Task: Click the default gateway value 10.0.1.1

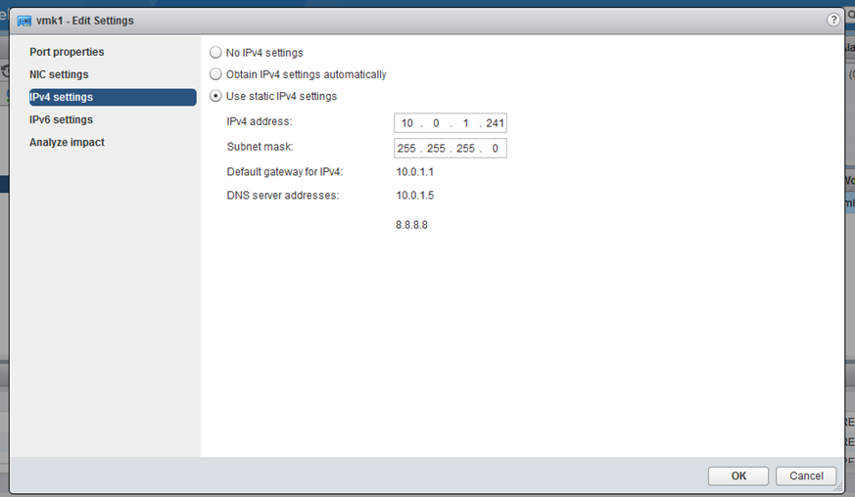Action: (x=415, y=171)
